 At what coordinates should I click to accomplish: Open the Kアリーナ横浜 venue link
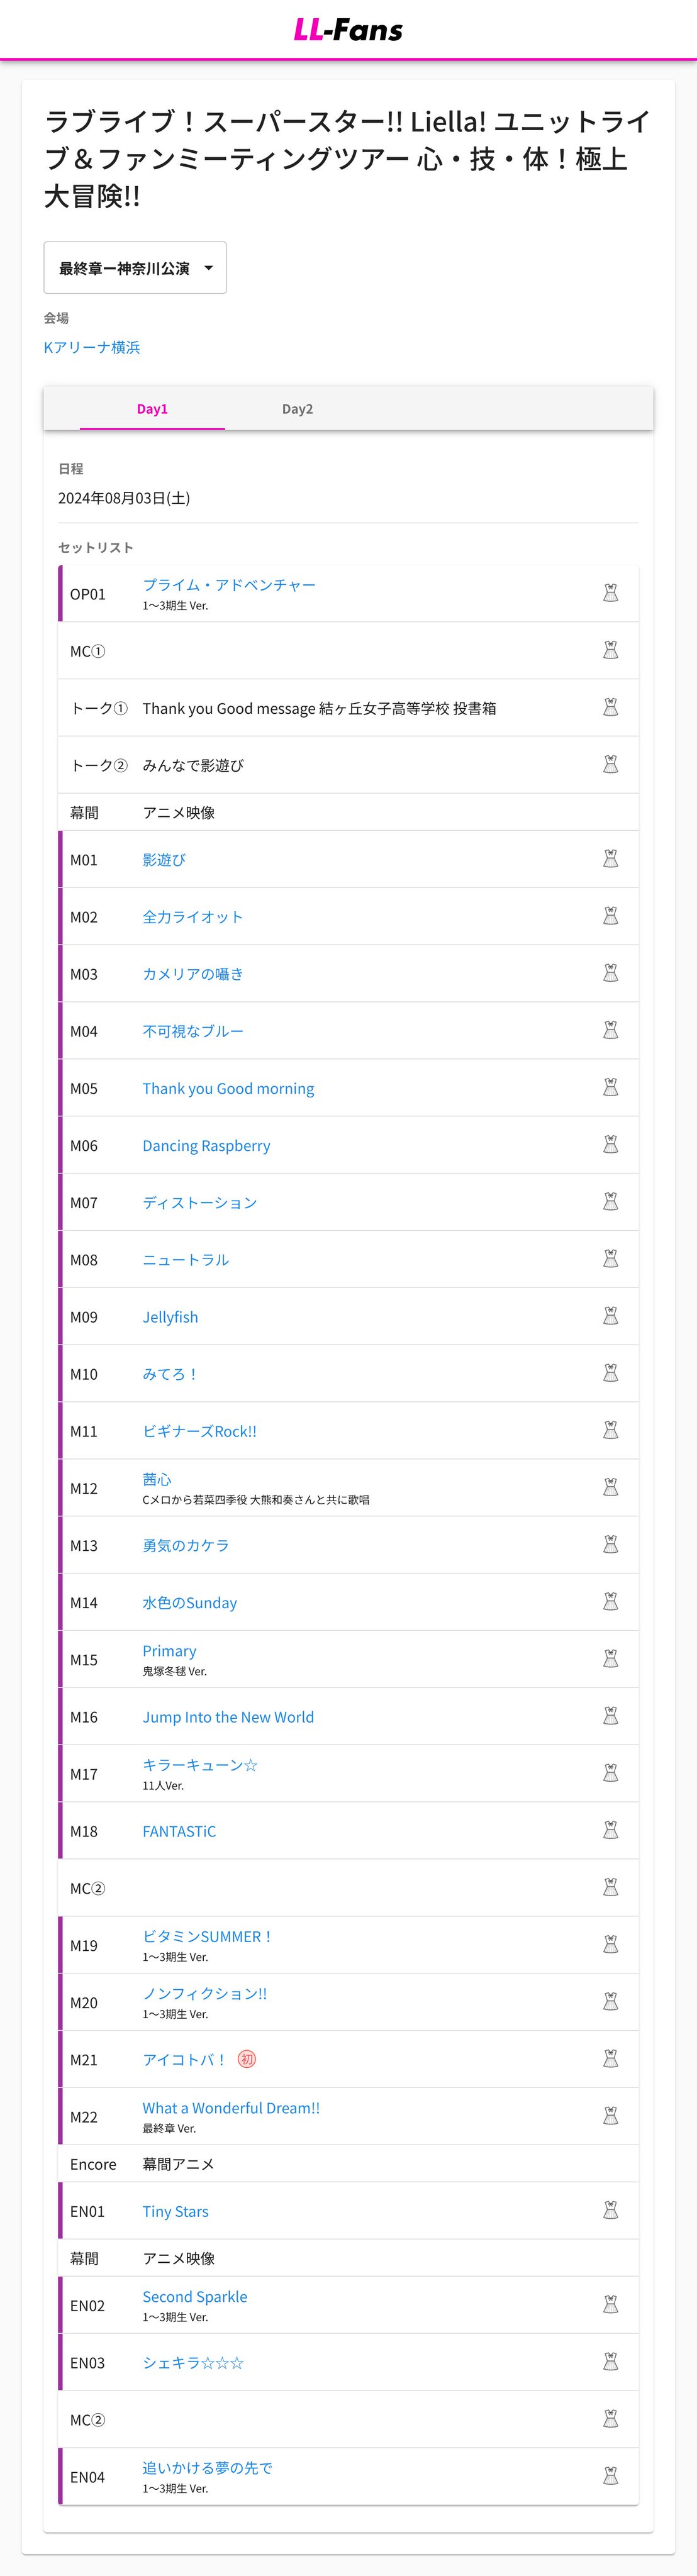[92, 347]
